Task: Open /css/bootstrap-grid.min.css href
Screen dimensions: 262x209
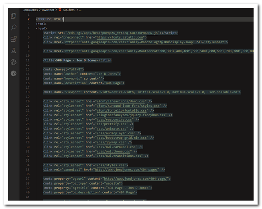Action: click(122, 138)
